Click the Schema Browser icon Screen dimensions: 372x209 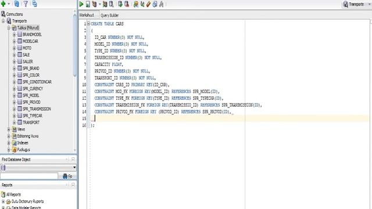[35, 3]
